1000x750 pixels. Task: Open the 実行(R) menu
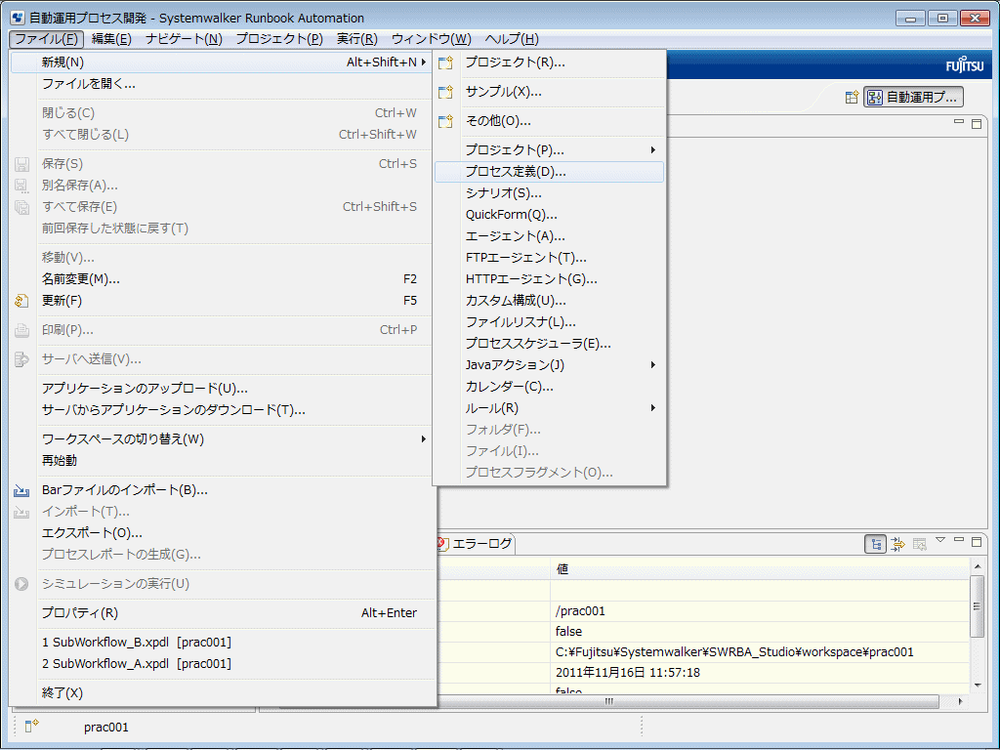point(357,39)
